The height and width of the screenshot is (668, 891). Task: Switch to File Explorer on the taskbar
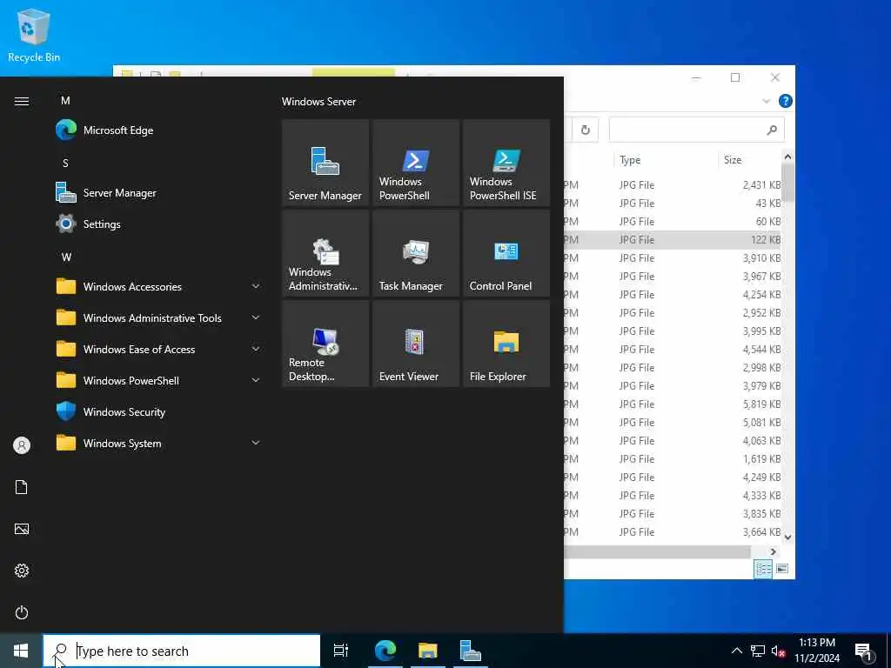(x=428, y=651)
